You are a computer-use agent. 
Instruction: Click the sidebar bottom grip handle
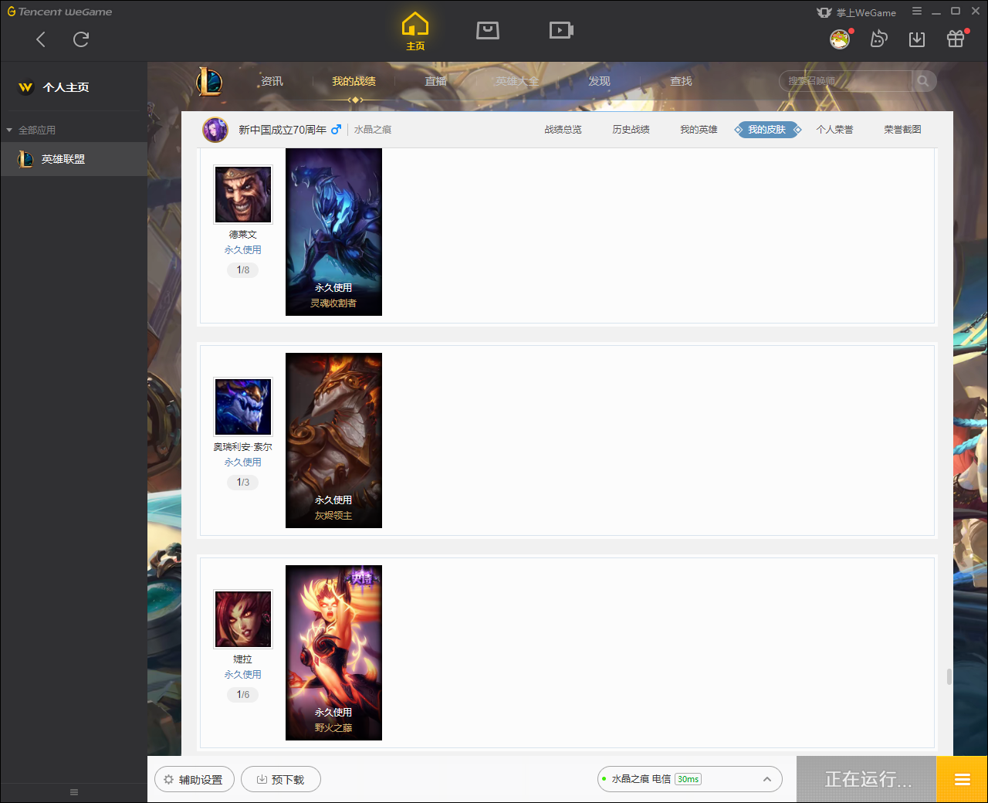pyautogui.click(x=74, y=792)
